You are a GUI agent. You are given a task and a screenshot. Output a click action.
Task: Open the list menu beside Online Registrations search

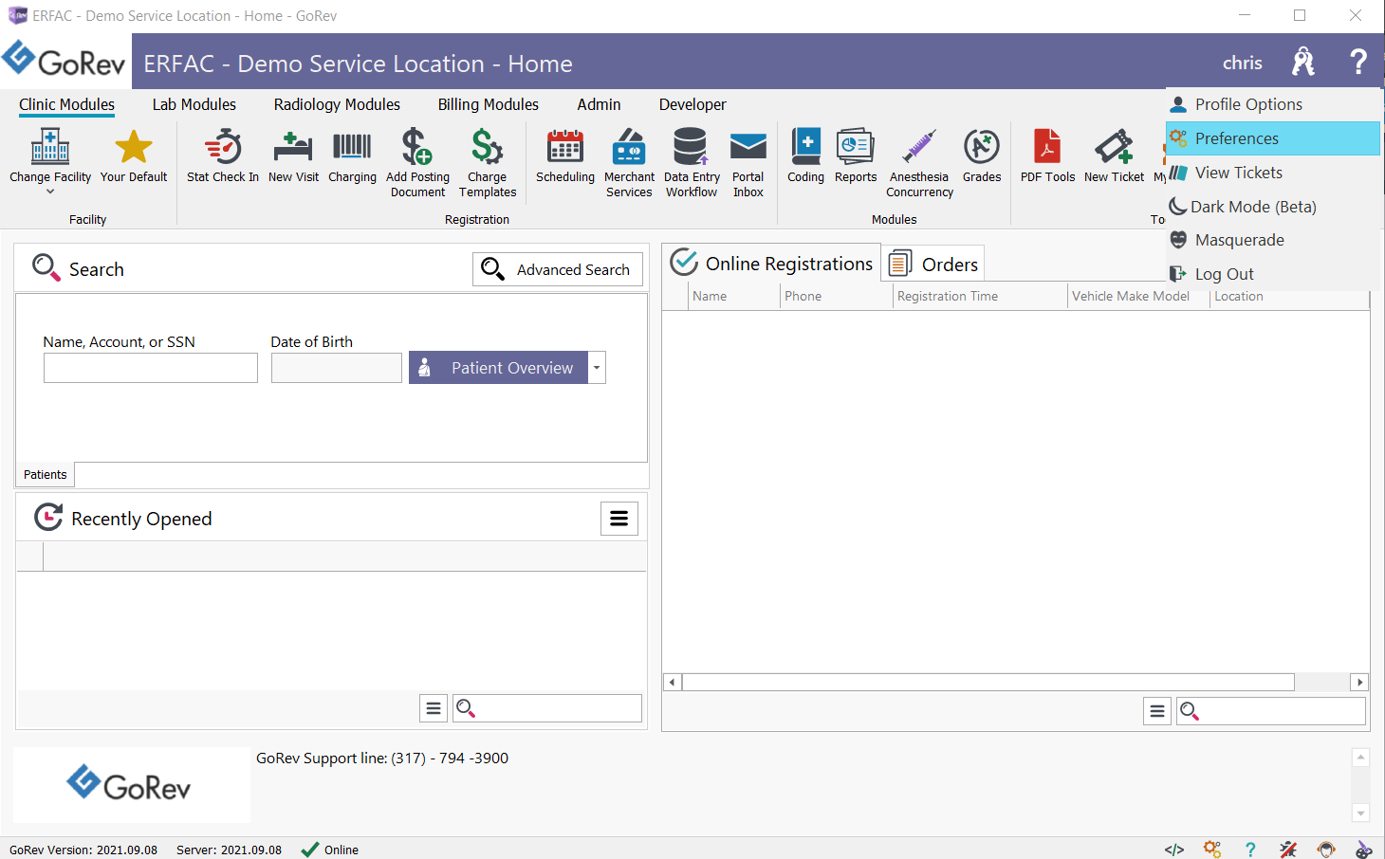pyautogui.click(x=1157, y=711)
